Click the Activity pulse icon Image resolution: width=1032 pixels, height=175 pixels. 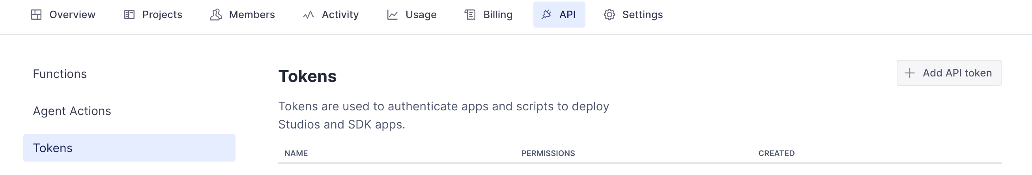click(x=308, y=15)
